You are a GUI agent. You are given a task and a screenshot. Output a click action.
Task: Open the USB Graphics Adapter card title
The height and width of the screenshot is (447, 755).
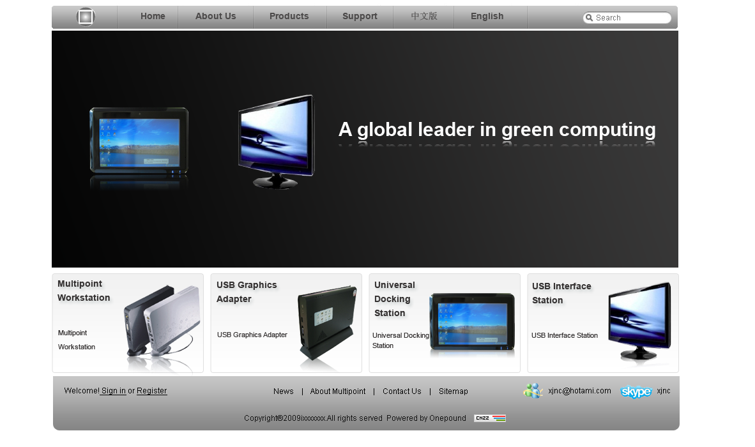pos(247,292)
